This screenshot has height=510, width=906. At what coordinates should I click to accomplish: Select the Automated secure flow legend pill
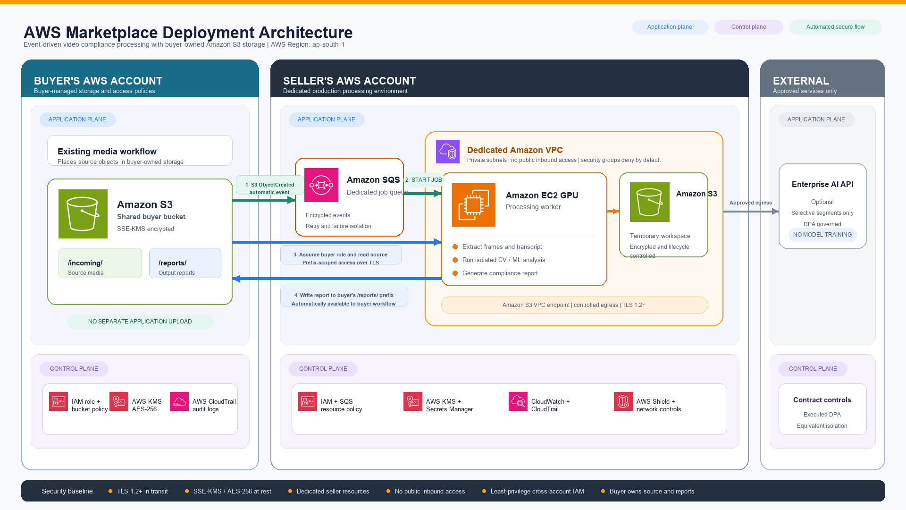(x=836, y=27)
